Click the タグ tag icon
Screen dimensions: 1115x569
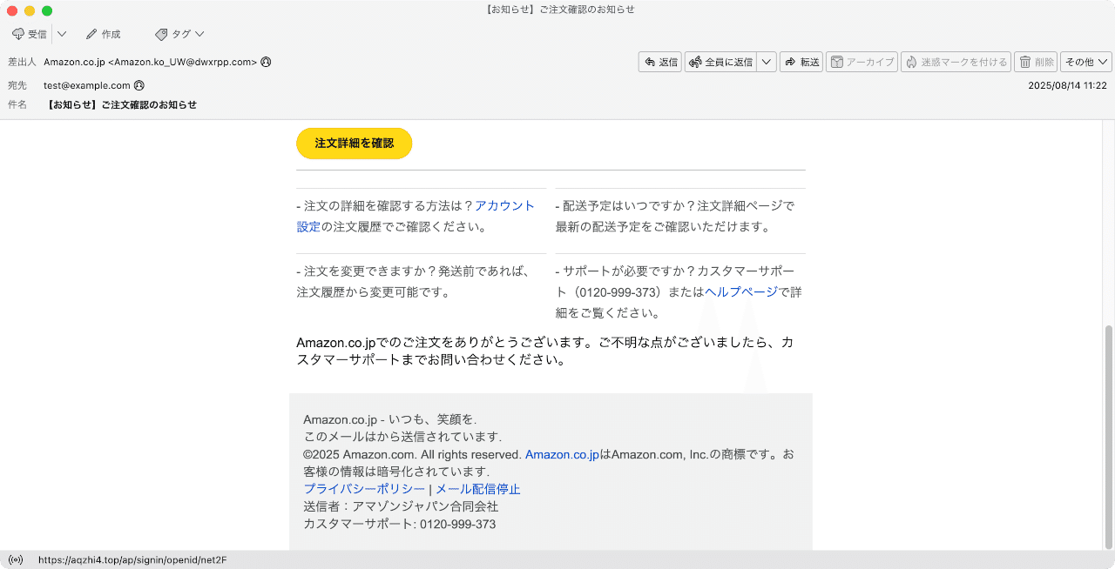coord(160,34)
